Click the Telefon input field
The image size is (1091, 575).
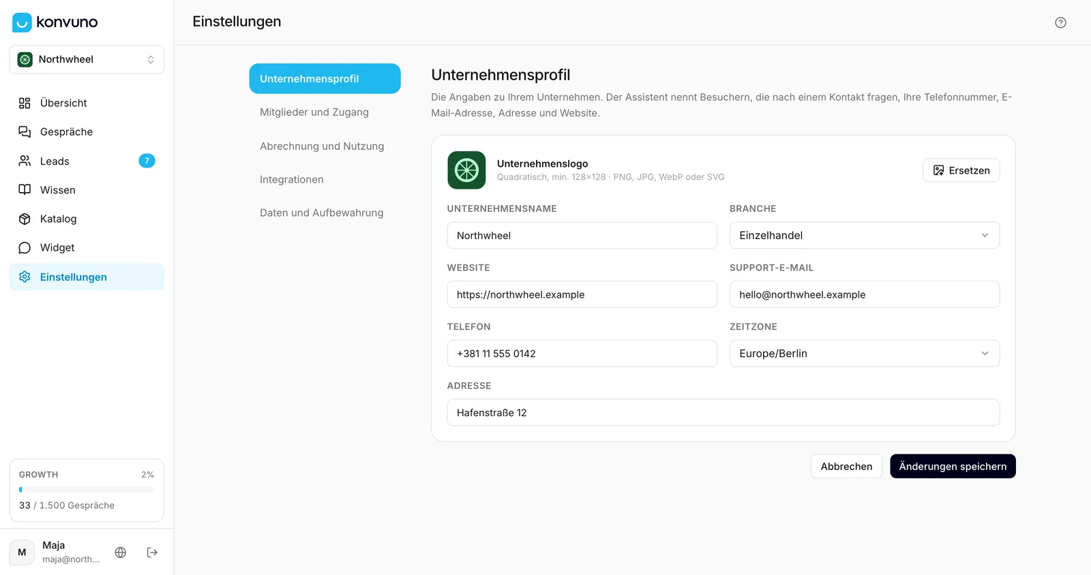click(582, 354)
